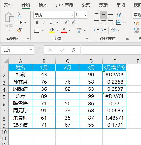The width and height of the screenshot is (141, 145).
Task: Apply yellow fill color bucket
Action: (x=52, y=30)
